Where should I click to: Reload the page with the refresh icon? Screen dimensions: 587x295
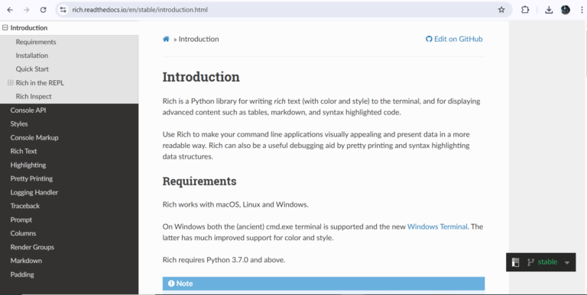[43, 10]
